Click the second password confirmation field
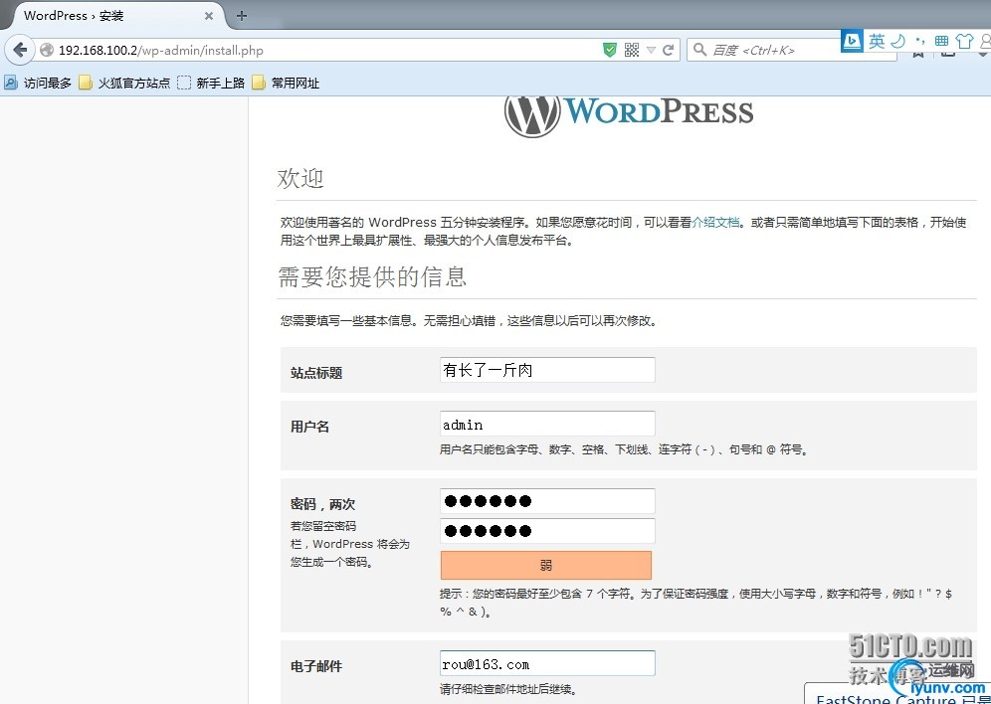This screenshot has width=991, height=704. coord(547,531)
